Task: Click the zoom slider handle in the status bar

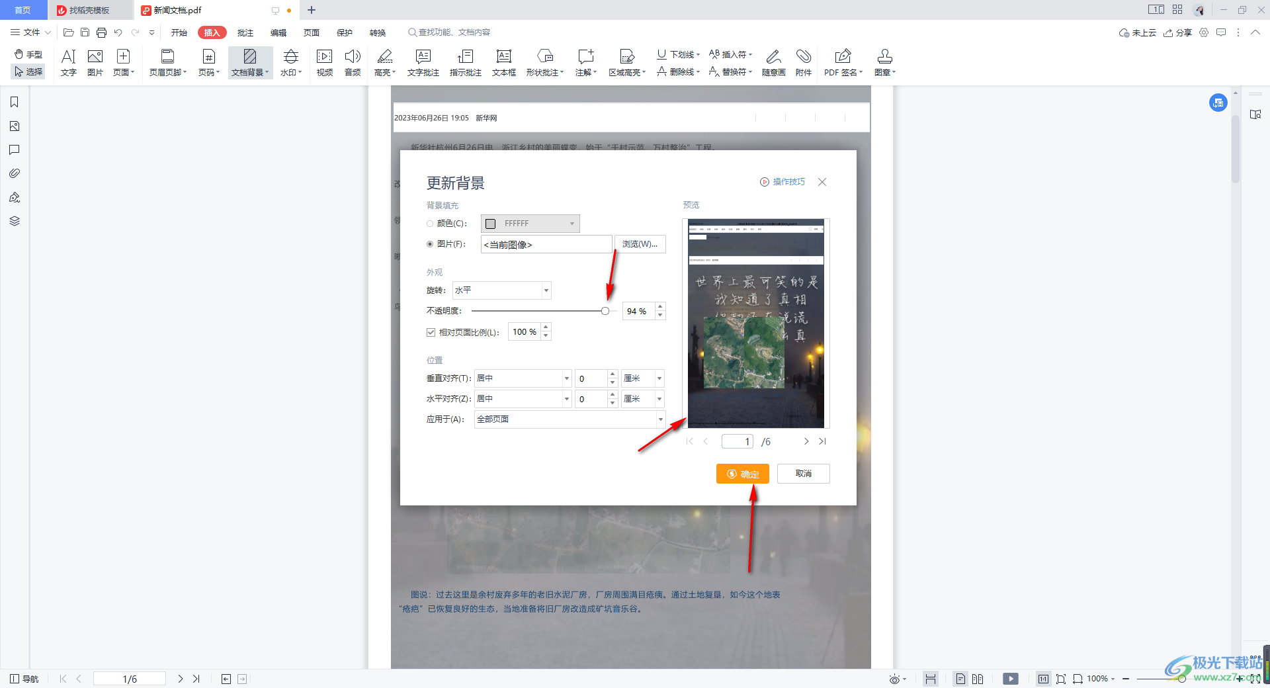Action: pos(1182,679)
